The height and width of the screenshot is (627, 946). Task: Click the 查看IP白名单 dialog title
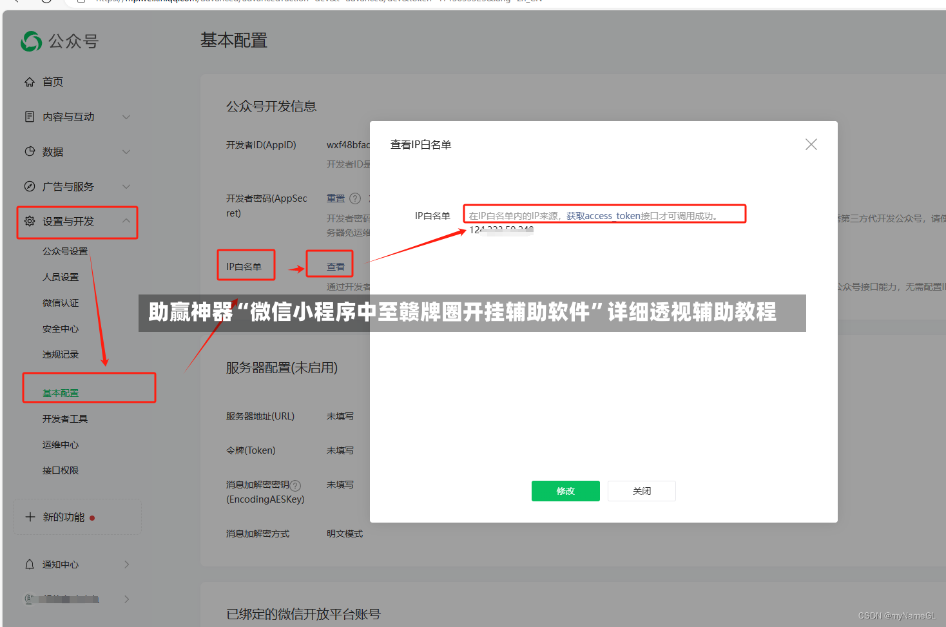pos(421,145)
